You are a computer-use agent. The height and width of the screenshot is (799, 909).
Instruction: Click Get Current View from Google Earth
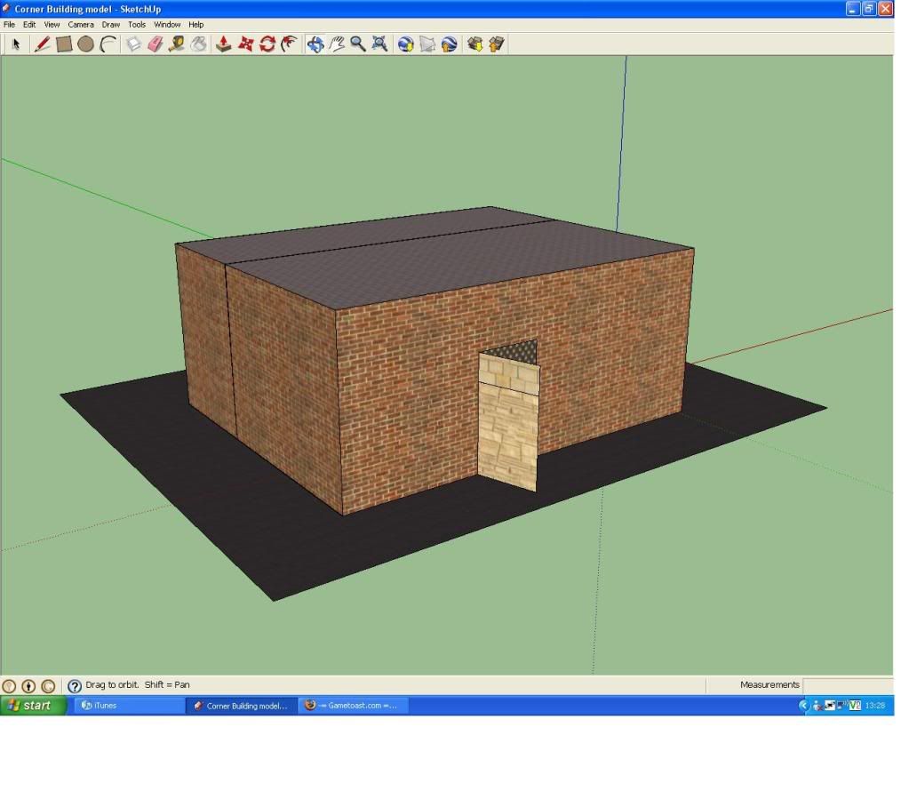click(406, 44)
